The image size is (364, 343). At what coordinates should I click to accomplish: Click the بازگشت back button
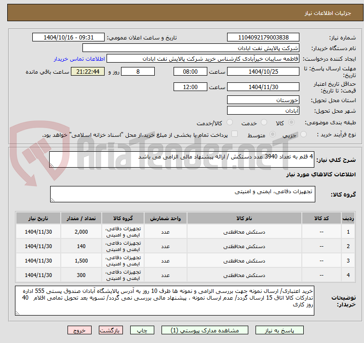pos(111,330)
